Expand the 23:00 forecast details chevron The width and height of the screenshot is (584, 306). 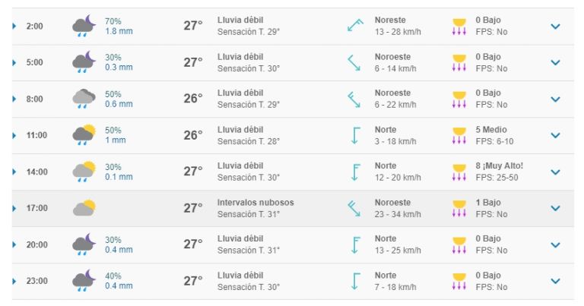pyautogui.click(x=555, y=281)
